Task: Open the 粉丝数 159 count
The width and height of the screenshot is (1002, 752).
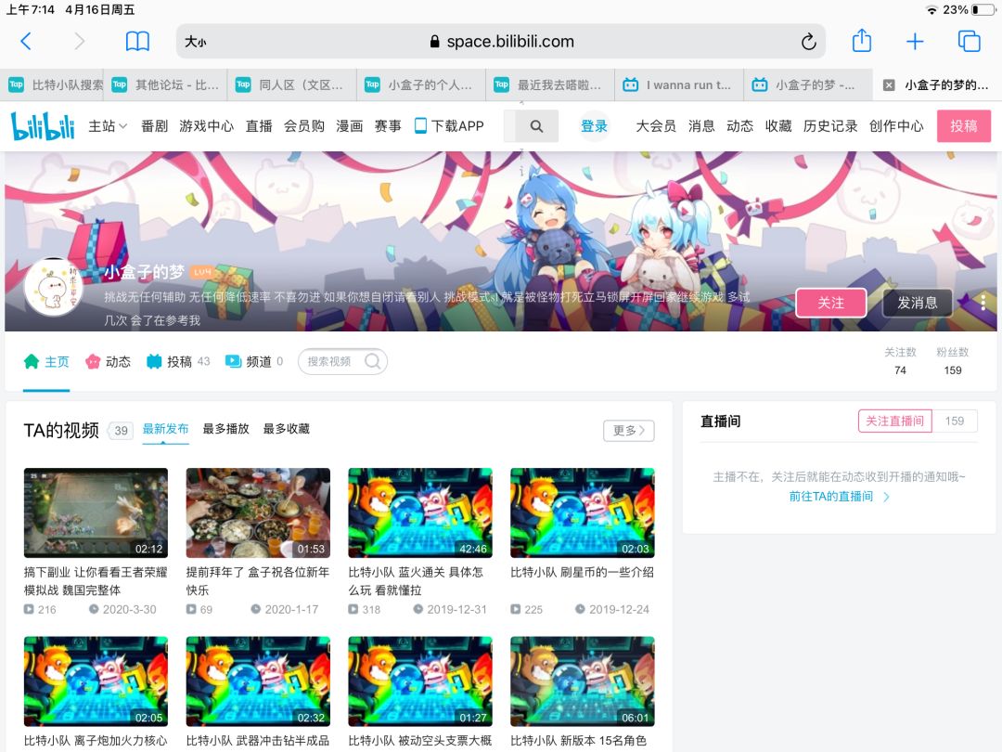Action: point(952,360)
